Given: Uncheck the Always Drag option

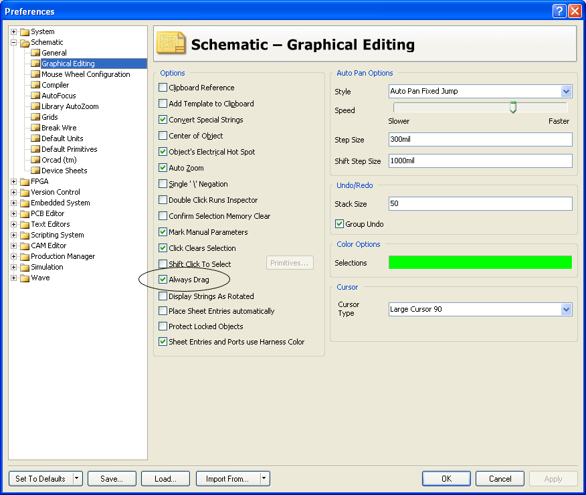Looking at the screenshot, I should (163, 280).
